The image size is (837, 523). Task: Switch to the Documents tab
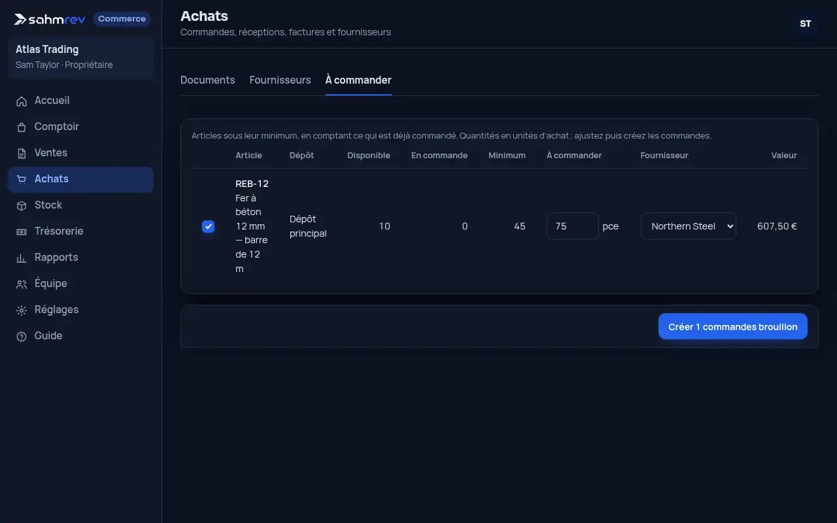[207, 80]
